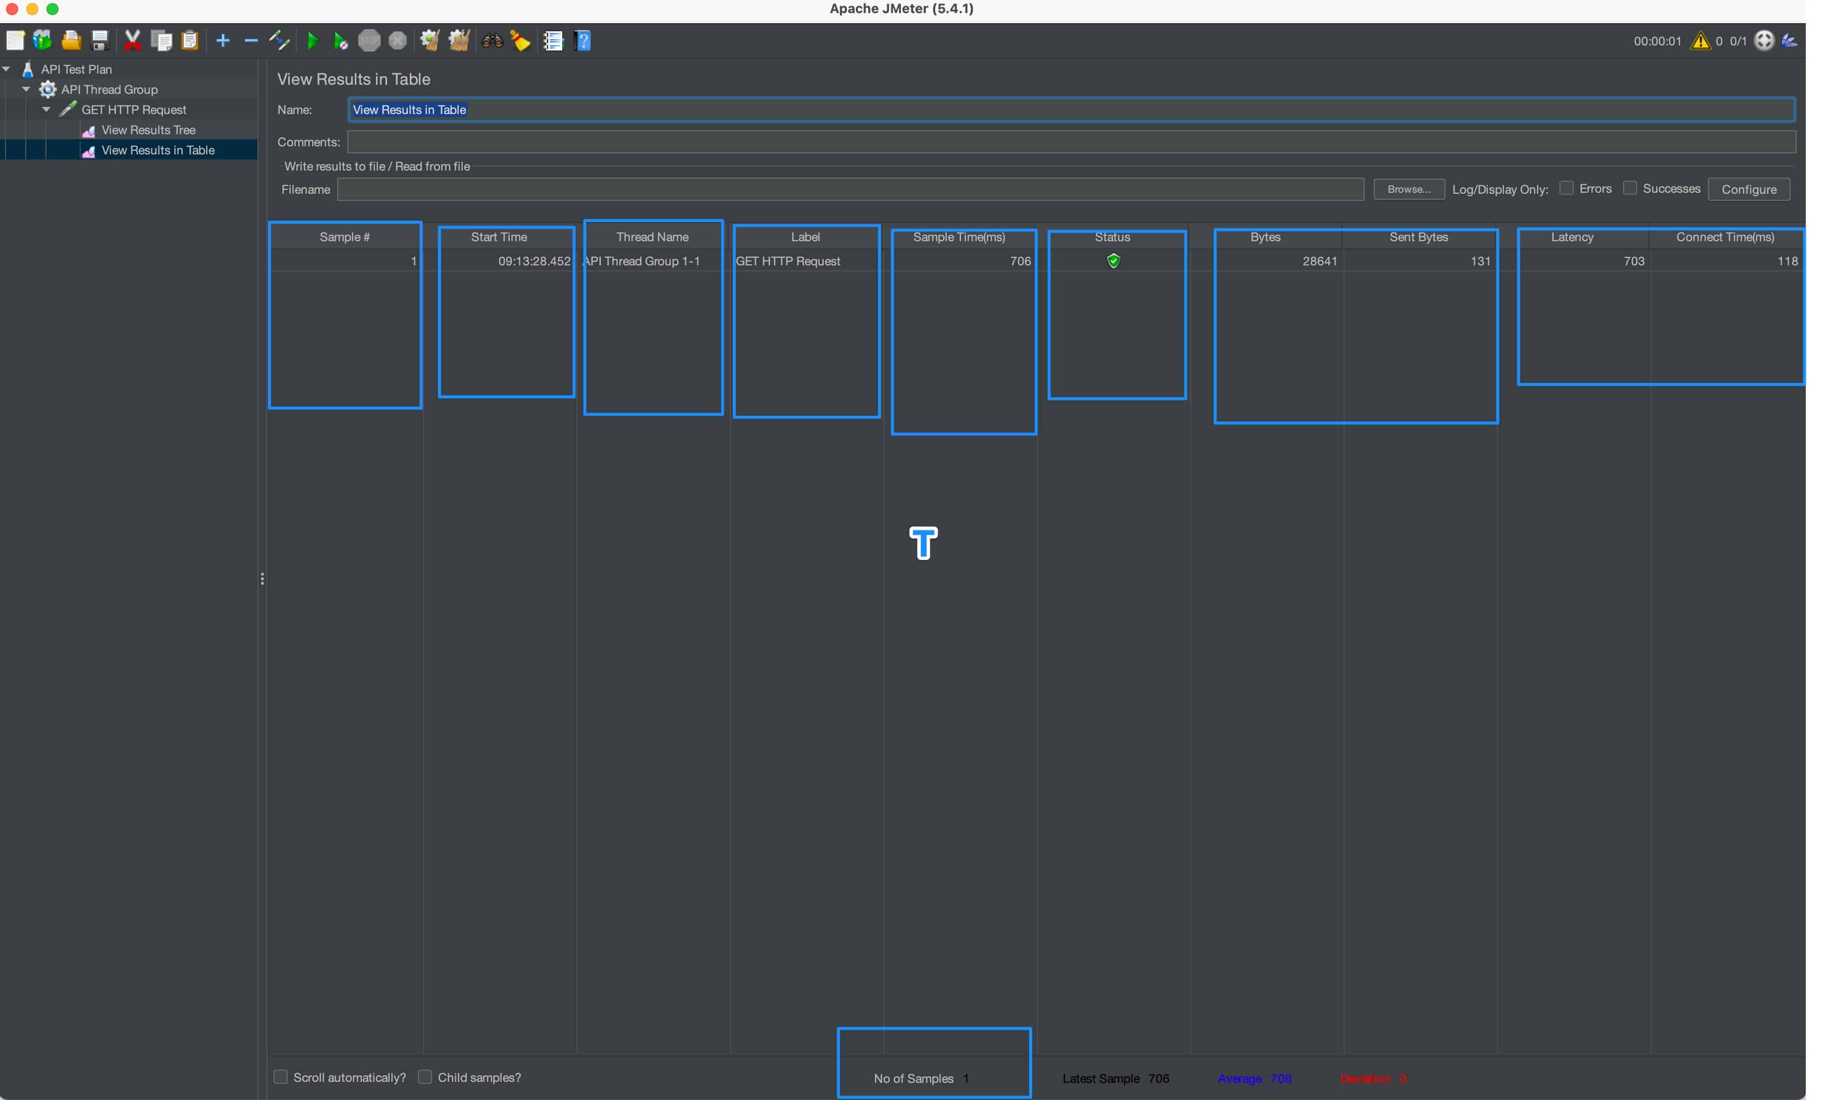Toggle Child samples checkbox
Image resolution: width=1827 pixels, height=1100 pixels.
425,1077
